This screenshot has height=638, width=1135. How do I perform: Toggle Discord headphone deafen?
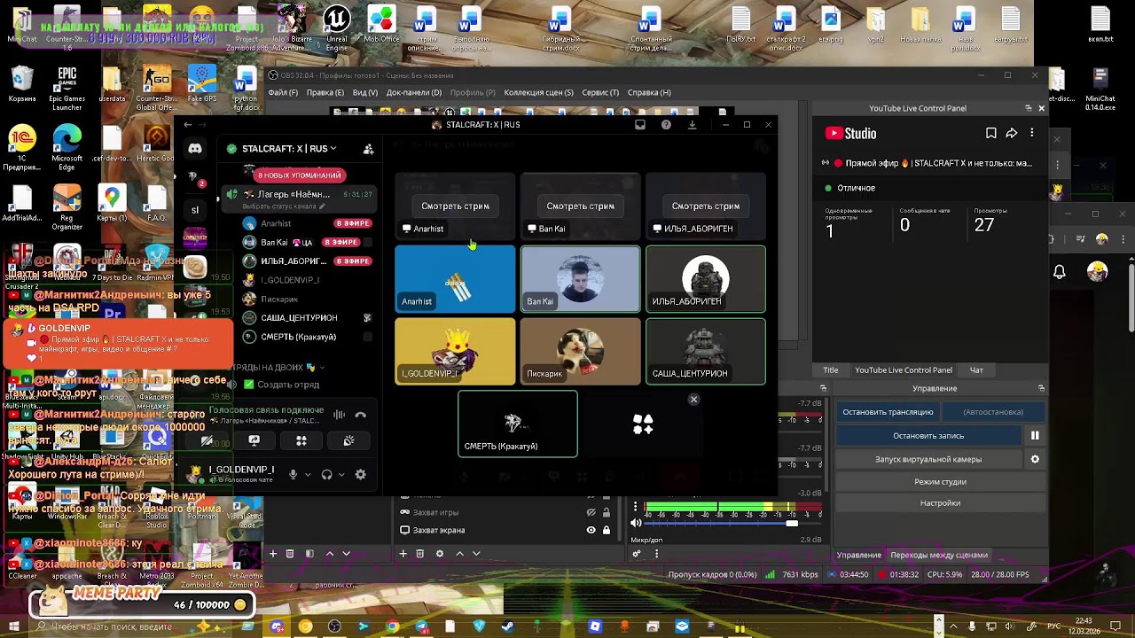coord(326,475)
